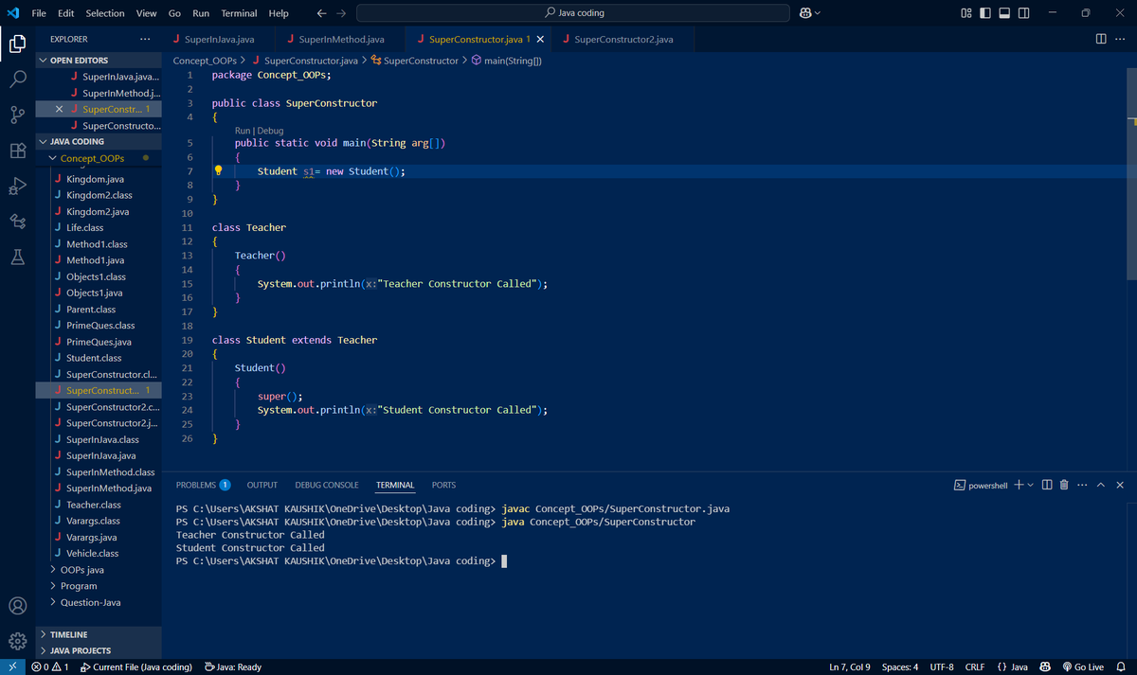Screen dimensions: 1137x675
Task: Open the notifications bell in status bar
Action: 1120,667
